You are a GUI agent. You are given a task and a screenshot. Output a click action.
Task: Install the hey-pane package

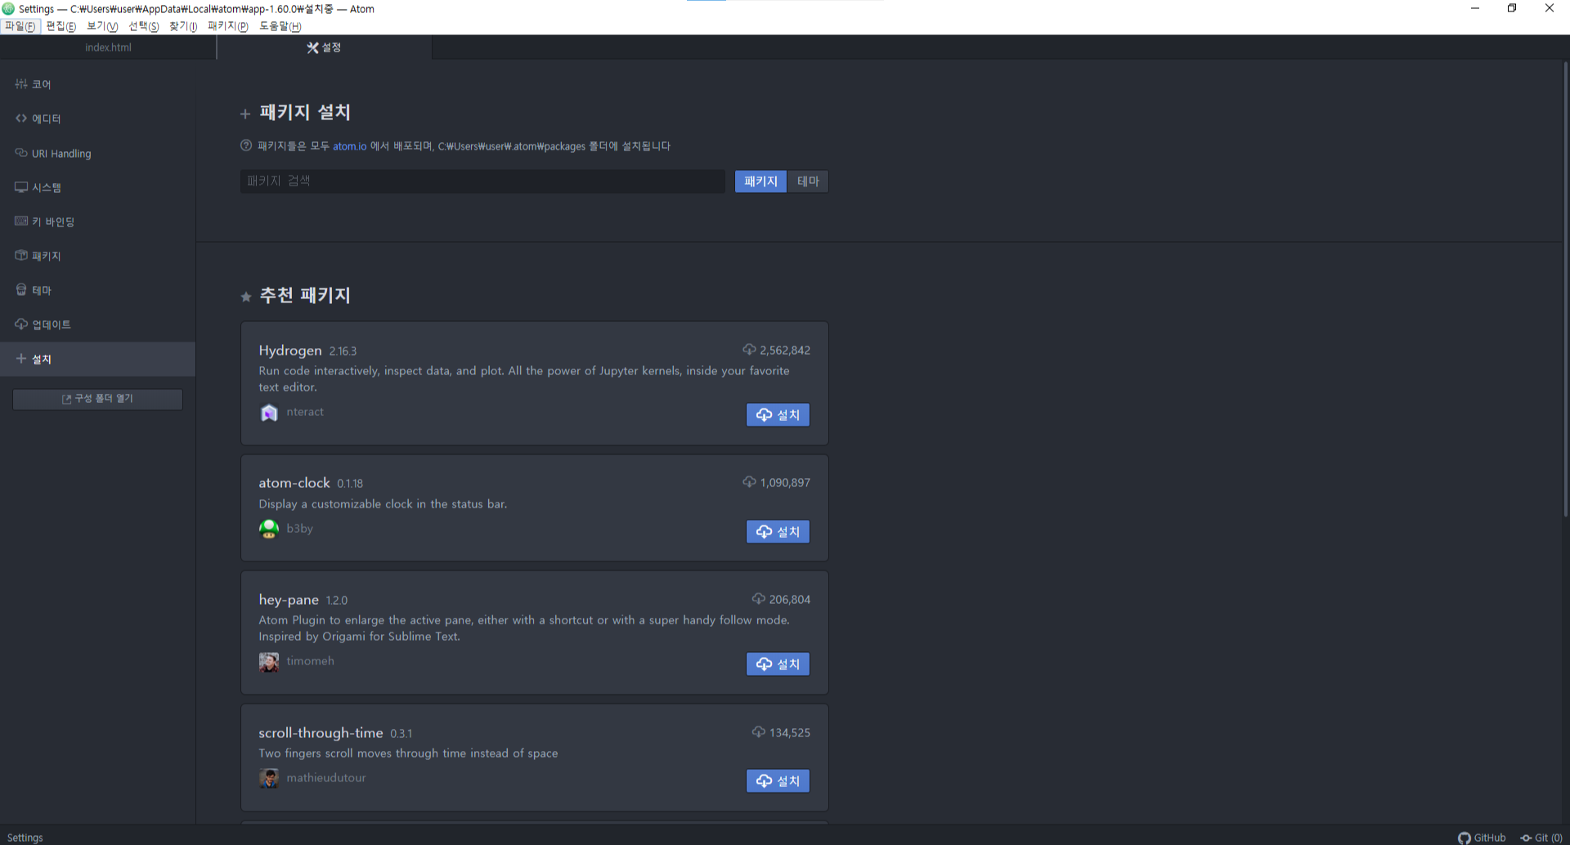pyautogui.click(x=778, y=664)
